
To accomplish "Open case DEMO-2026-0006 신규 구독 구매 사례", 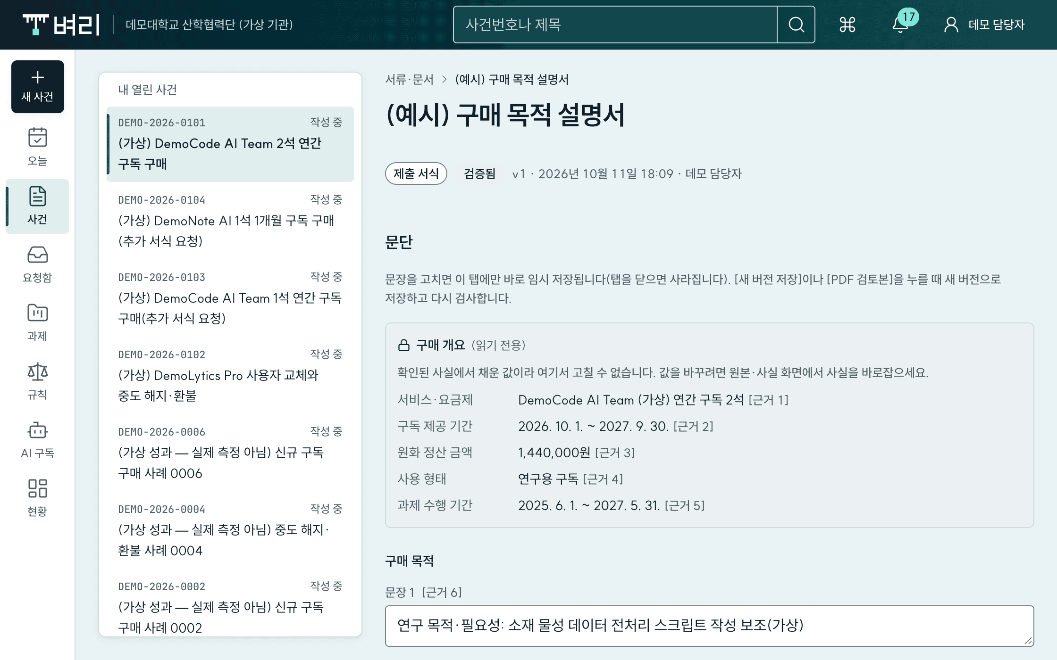I will (x=230, y=453).
